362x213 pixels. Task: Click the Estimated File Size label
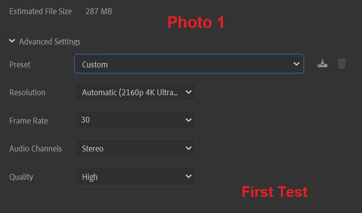click(x=41, y=11)
